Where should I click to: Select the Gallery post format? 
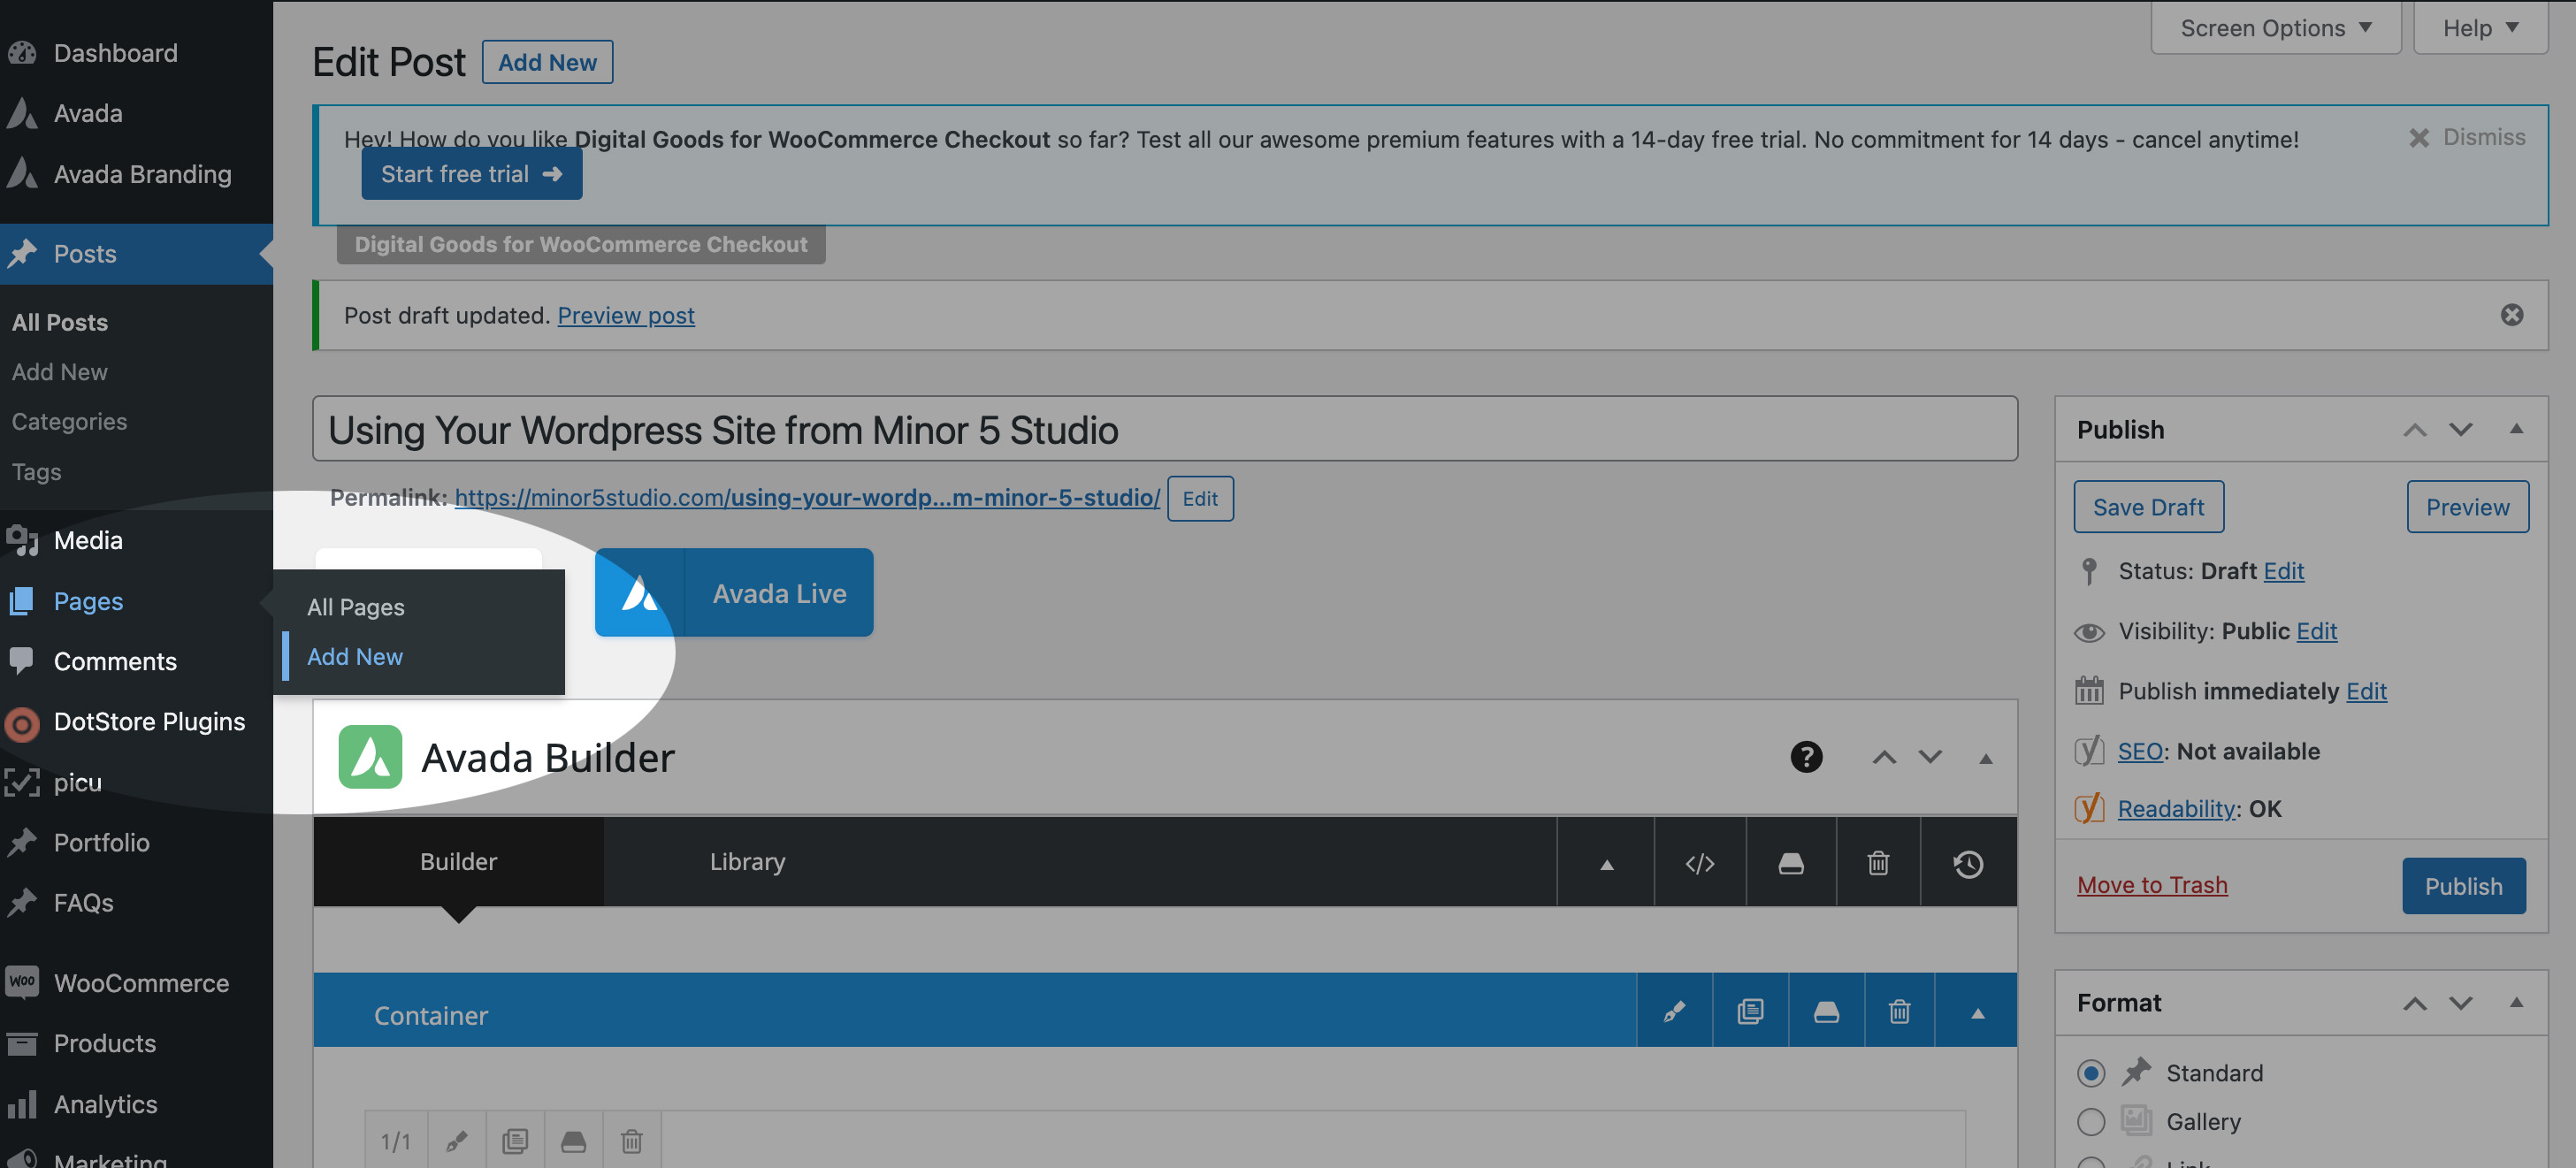(2090, 1122)
